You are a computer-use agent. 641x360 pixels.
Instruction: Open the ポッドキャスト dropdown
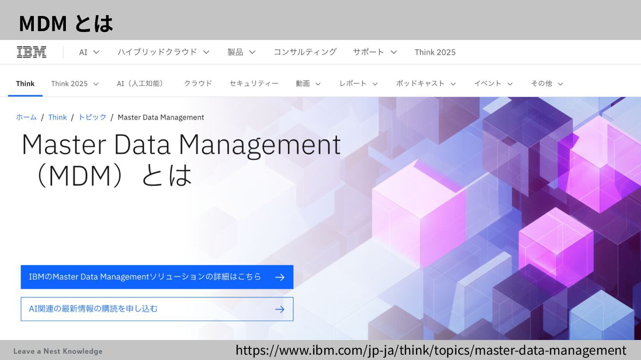[426, 83]
